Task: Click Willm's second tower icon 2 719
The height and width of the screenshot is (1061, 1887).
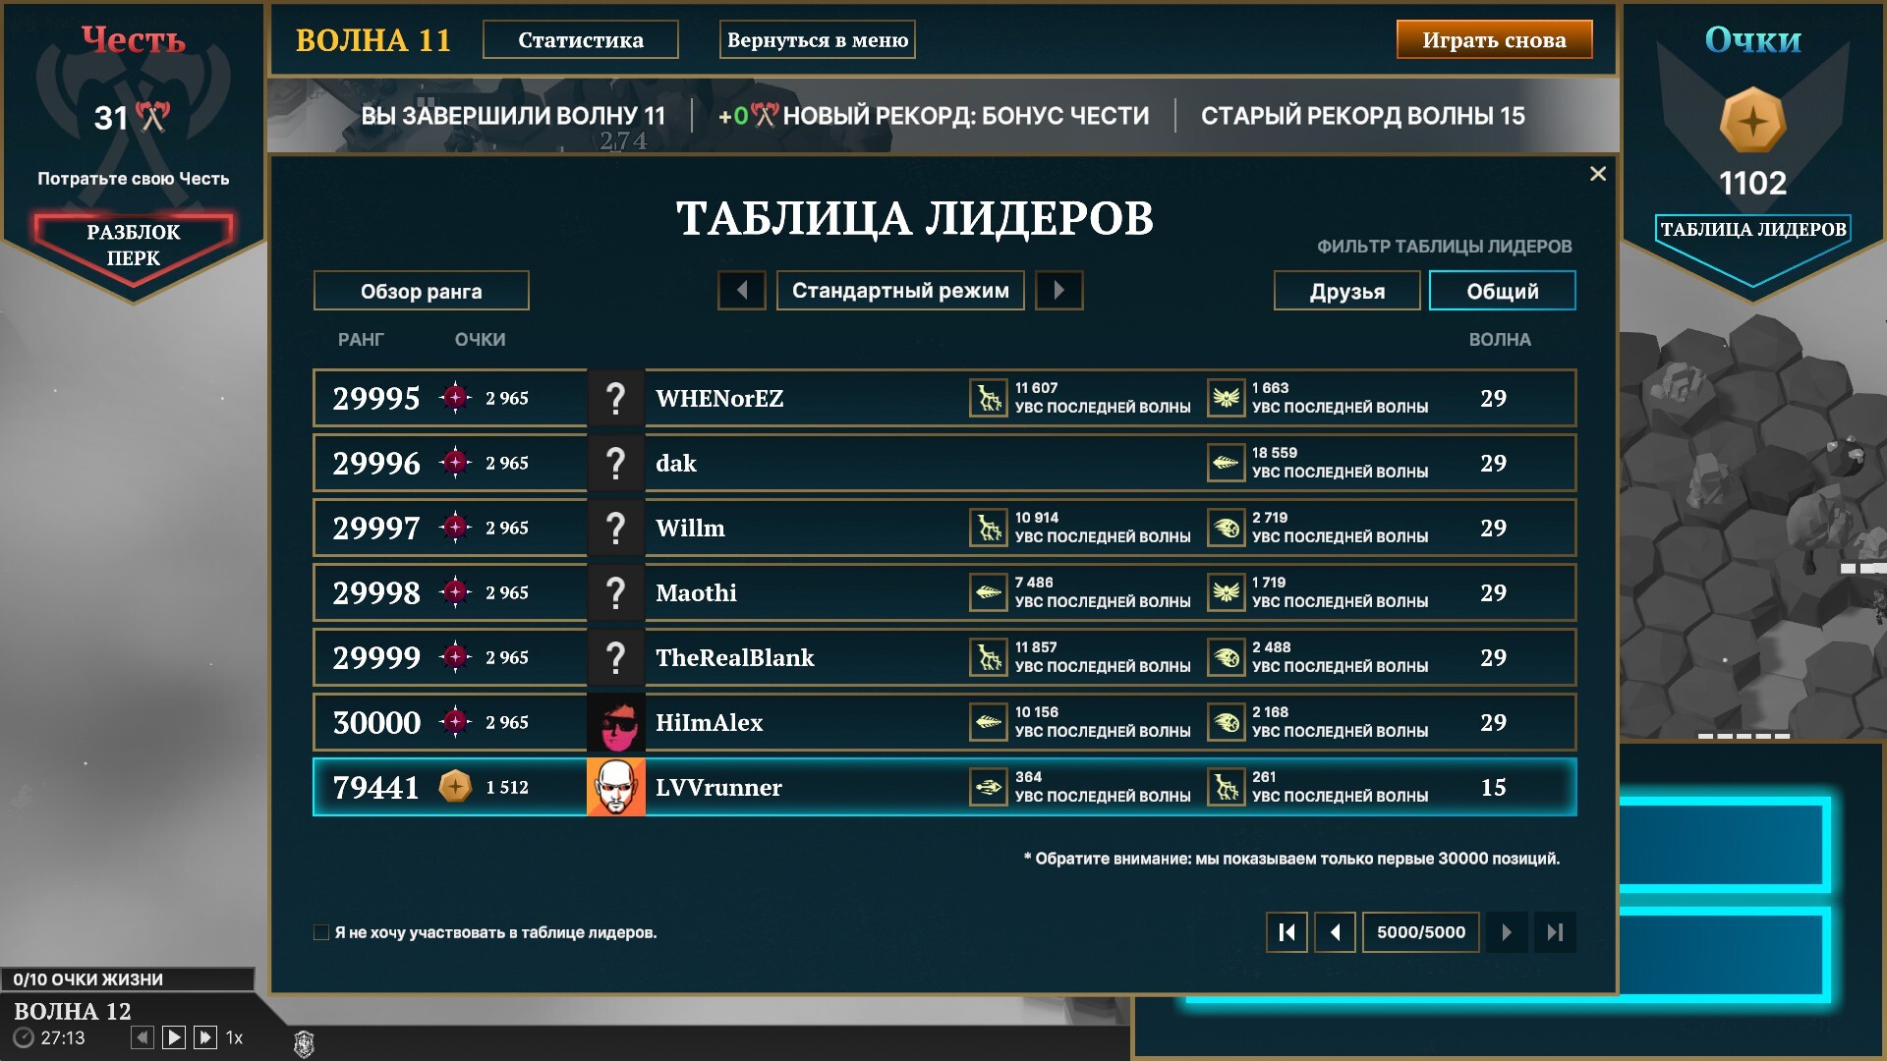Action: point(1226,528)
